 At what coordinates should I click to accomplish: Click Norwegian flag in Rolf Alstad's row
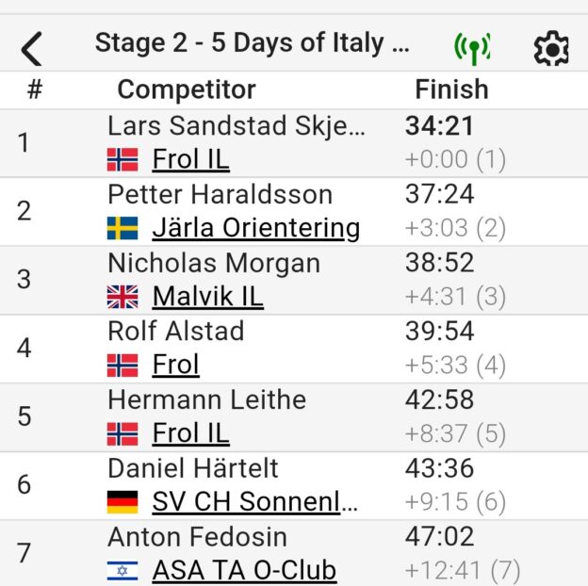(x=122, y=365)
